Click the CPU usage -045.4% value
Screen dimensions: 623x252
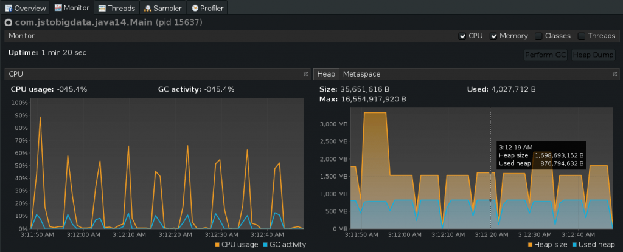[x=72, y=89]
